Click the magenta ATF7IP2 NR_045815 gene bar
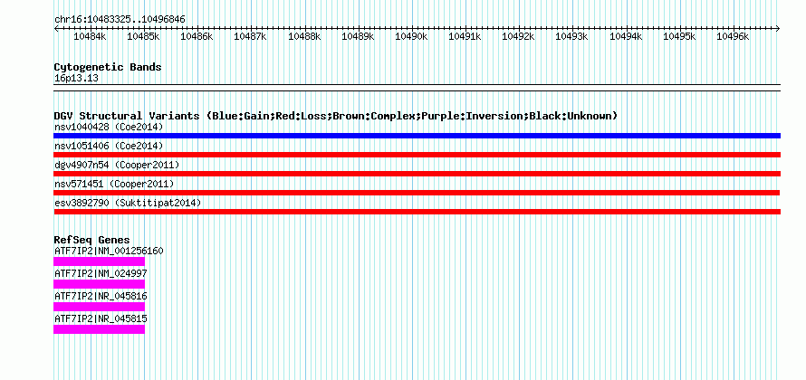 [x=100, y=329]
